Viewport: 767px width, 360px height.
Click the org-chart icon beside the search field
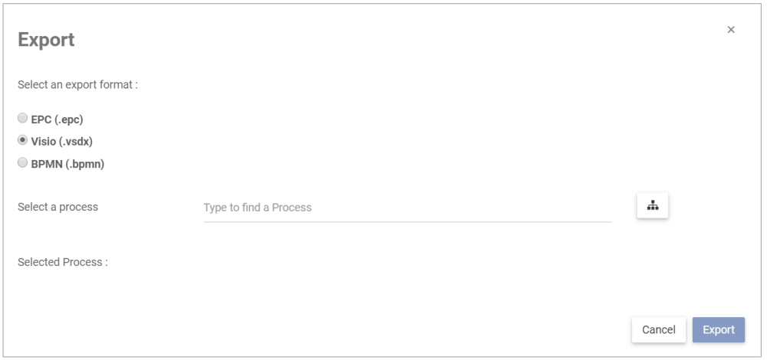[x=653, y=206]
